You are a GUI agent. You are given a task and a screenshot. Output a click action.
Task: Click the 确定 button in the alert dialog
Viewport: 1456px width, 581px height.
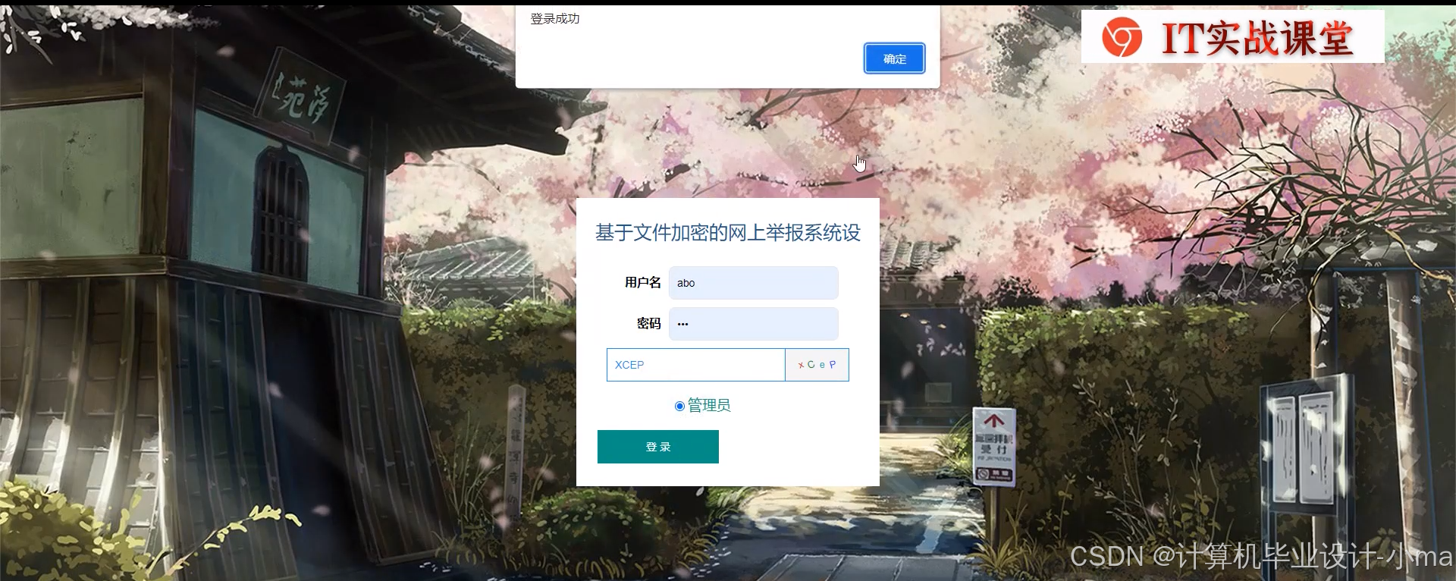(x=894, y=58)
